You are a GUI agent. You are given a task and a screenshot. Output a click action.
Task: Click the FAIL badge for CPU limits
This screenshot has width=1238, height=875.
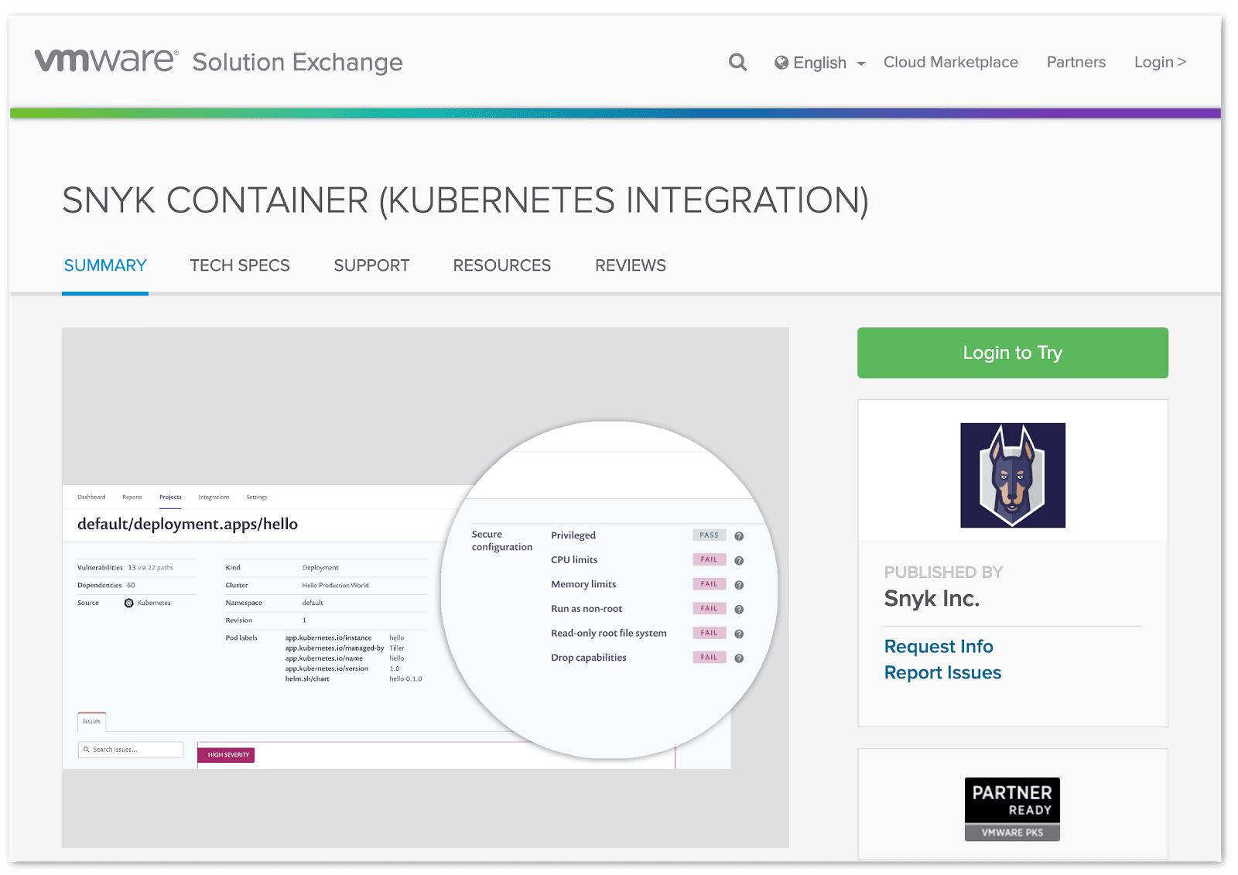[x=709, y=559]
